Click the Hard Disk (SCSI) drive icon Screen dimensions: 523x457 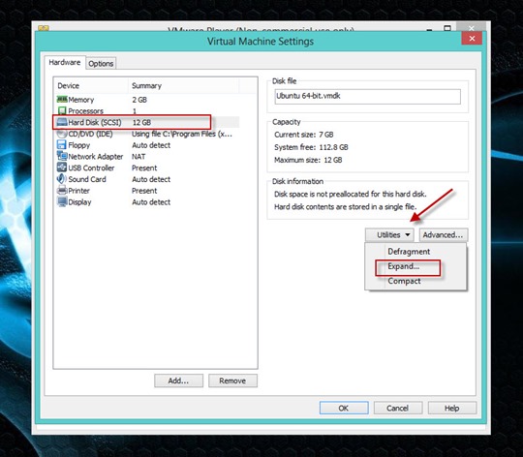(62, 122)
